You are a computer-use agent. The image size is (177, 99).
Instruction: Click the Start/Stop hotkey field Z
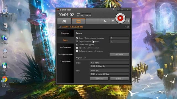[119, 38]
